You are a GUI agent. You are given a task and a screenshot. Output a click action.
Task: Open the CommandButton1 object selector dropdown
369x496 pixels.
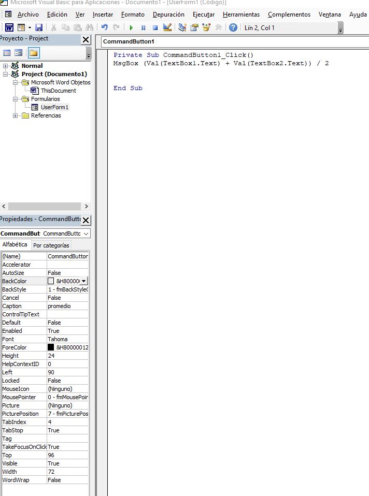coord(86,234)
